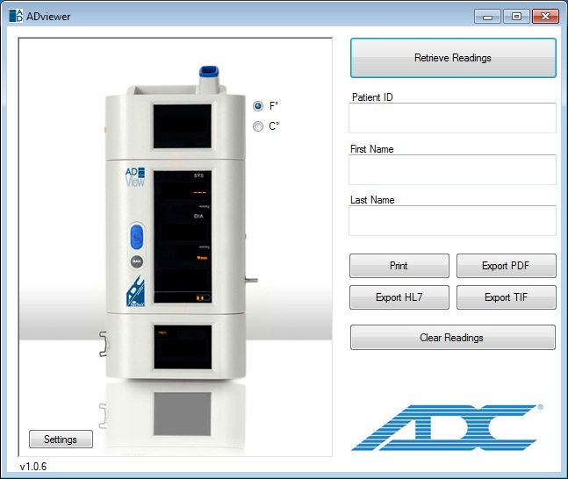Click the blue start button on device image

[x=137, y=237]
